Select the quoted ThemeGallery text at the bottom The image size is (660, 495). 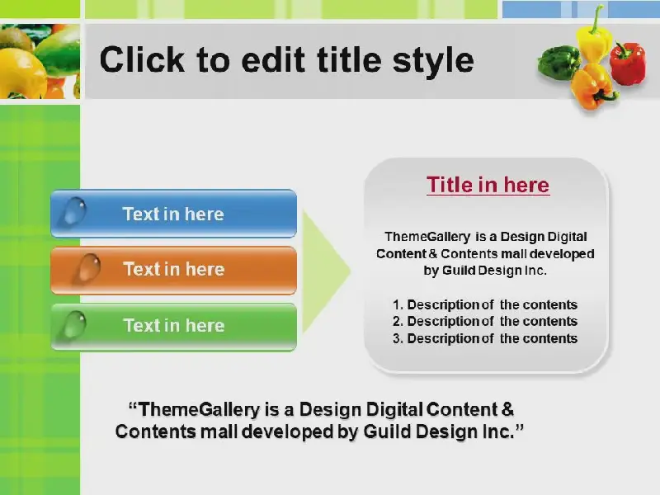(x=320, y=421)
